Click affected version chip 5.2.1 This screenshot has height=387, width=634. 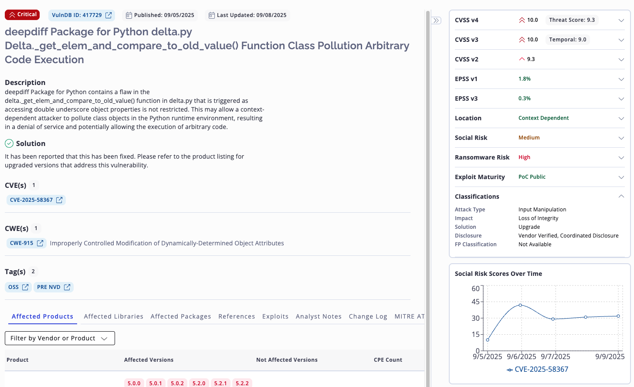(x=220, y=383)
